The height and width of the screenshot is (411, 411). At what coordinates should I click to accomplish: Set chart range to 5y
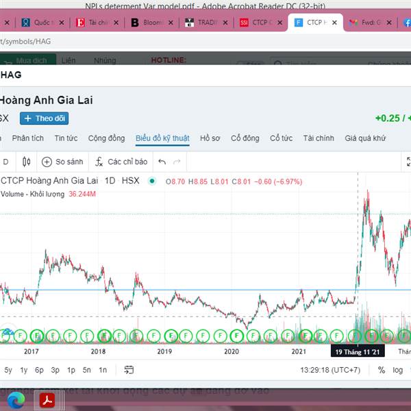[8, 370]
